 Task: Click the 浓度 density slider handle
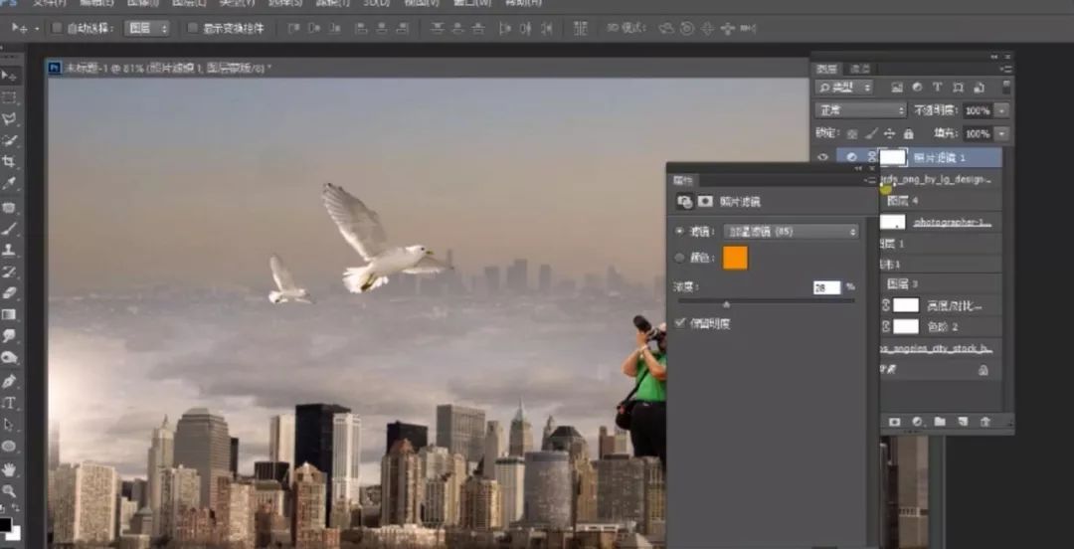(726, 303)
